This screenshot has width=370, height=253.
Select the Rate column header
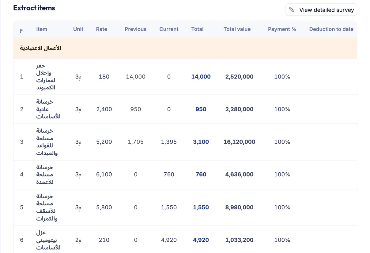[x=102, y=29]
